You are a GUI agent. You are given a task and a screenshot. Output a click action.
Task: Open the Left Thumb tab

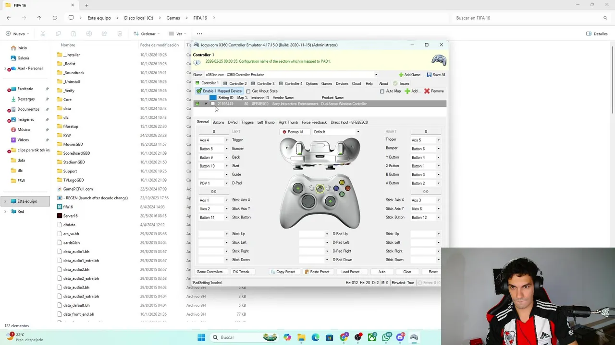click(266, 122)
